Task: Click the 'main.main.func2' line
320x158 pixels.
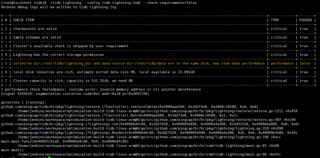Action: (x=65, y=141)
